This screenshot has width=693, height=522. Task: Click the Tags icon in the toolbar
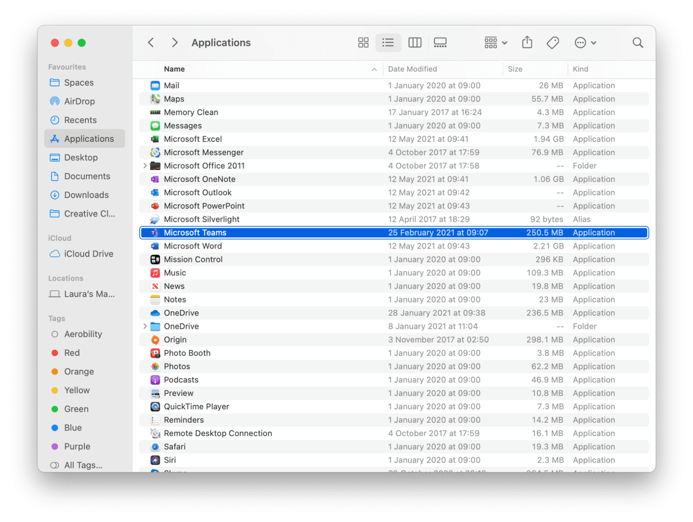552,42
